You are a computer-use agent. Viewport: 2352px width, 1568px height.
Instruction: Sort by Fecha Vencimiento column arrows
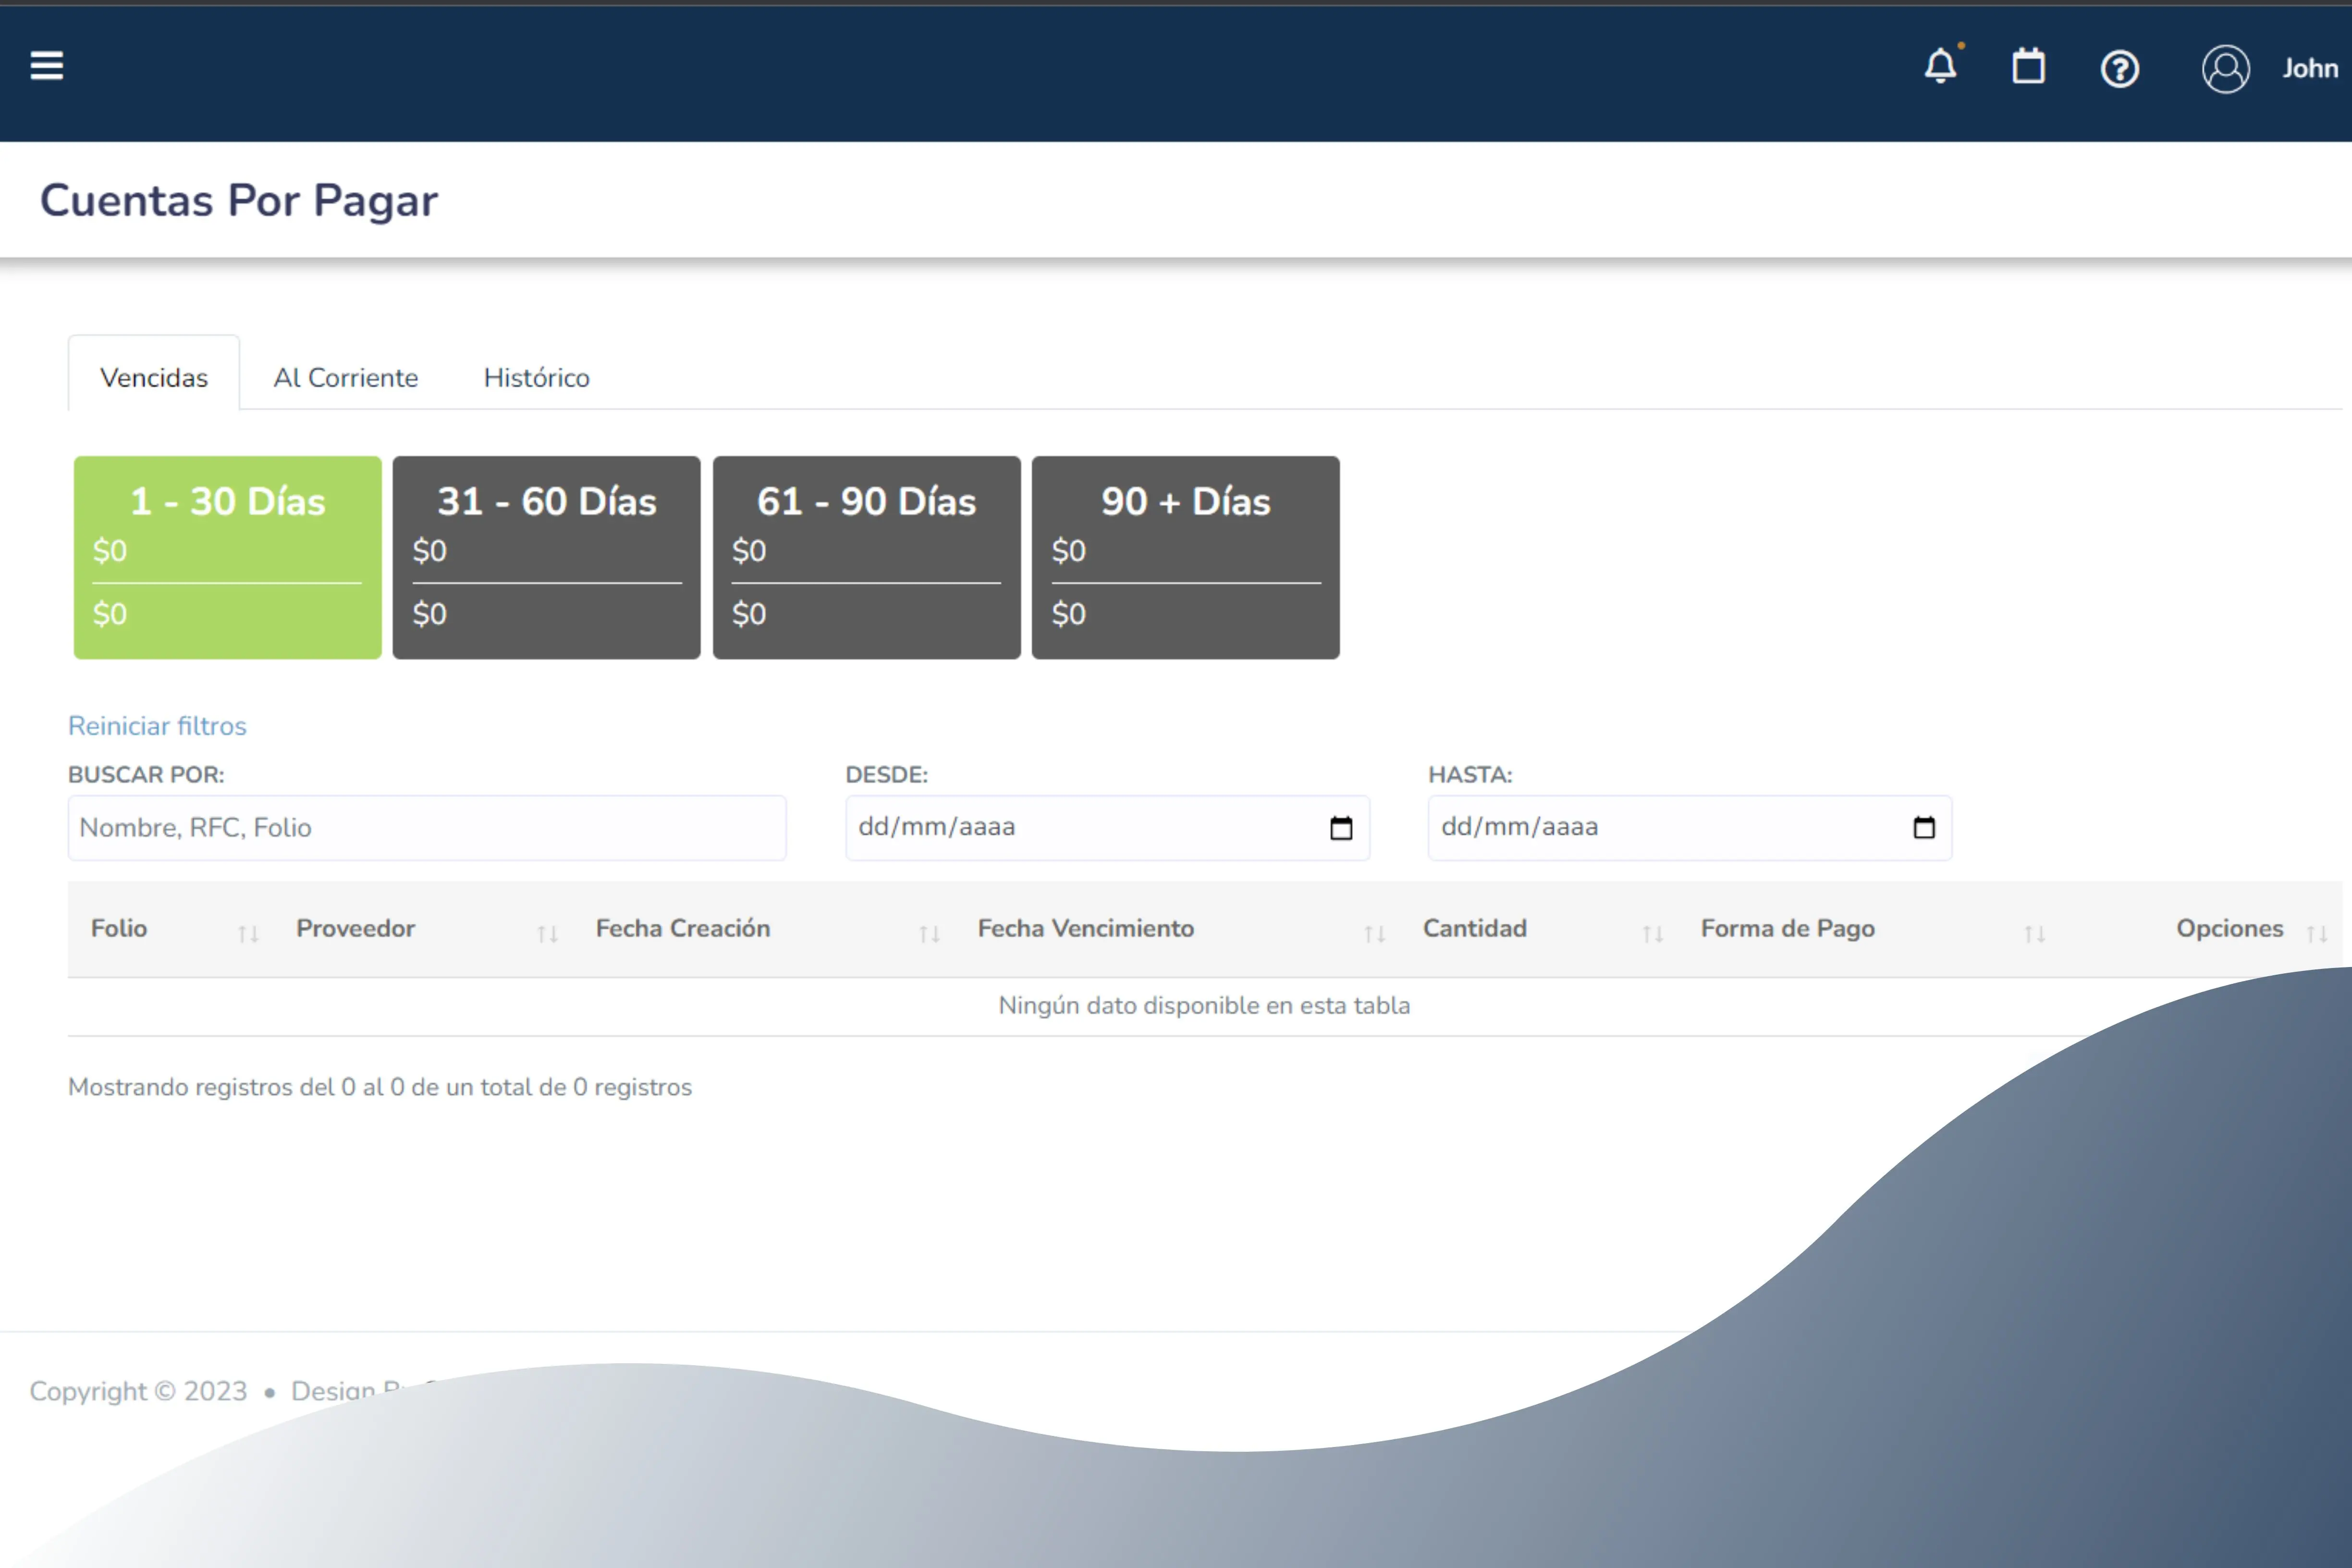click(1374, 933)
